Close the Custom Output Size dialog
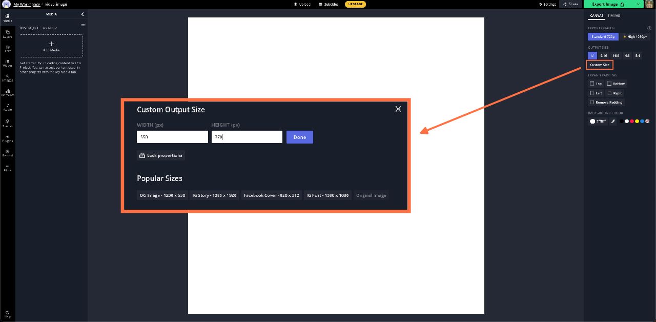This screenshot has height=322, width=656. [x=398, y=109]
